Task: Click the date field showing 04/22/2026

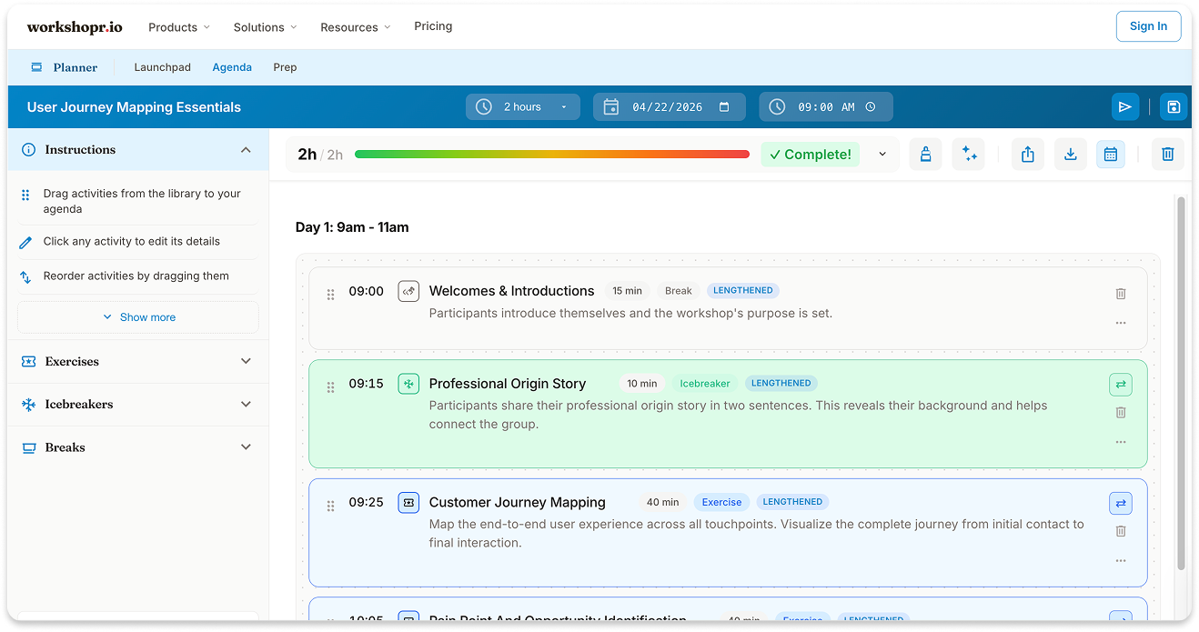Action: pyautogui.click(x=670, y=106)
